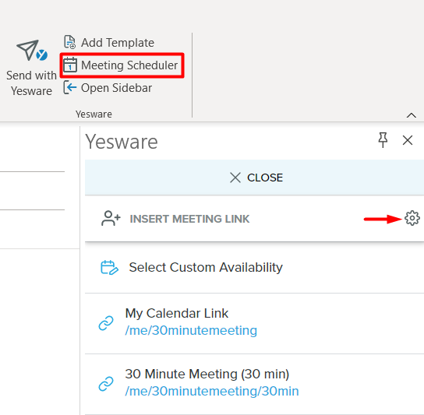The width and height of the screenshot is (424, 415).
Task: Click the INSERT MEETING LINK heading
Action: tap(189, 219)
